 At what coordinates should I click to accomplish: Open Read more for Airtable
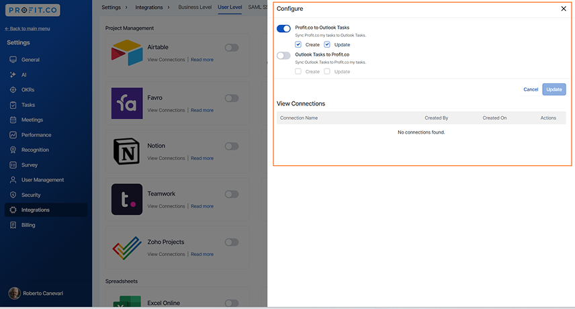[202, 60]
